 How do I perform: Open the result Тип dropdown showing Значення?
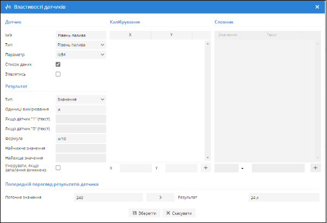point(81,100)
